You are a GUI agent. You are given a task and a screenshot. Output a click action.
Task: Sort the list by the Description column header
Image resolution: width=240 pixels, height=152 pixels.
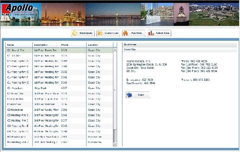[46, 45]
